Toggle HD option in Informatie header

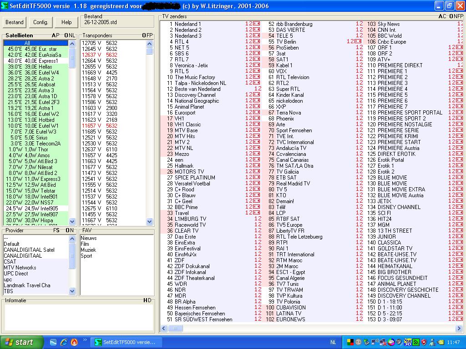[x=147, y=300]
